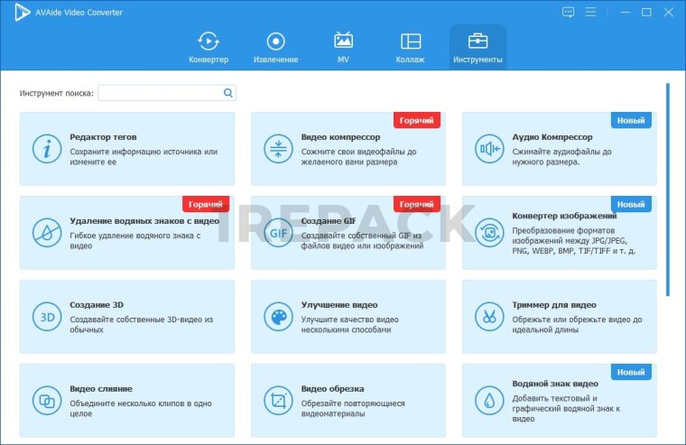
Task: Open the Видео обрезка crop icon
Action: click(x=277, y=401)
